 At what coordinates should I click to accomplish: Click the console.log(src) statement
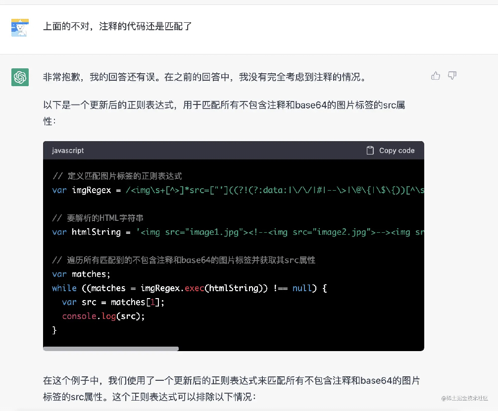tap(103, 316)
